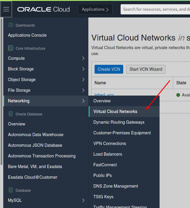Expand the File Storage submenu chevron

(x=83, y=90)
